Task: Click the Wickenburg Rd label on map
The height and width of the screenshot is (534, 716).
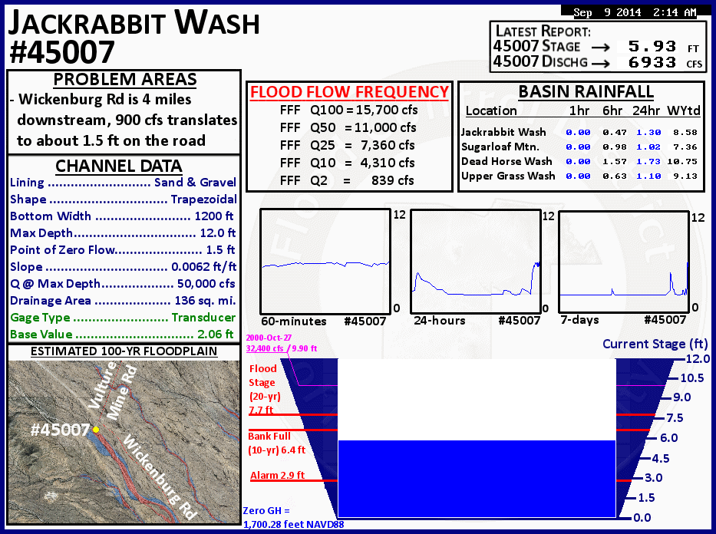Action: (x=159, y=477)
